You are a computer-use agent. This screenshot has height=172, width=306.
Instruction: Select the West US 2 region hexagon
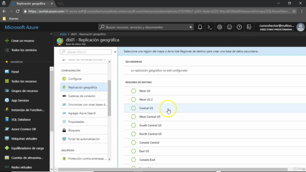tap(133, 99)
